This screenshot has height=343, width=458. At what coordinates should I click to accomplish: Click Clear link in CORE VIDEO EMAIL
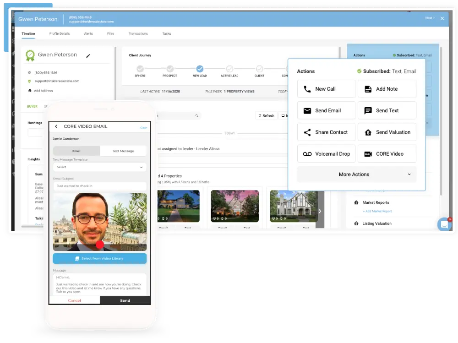click(x=143, y=128)
